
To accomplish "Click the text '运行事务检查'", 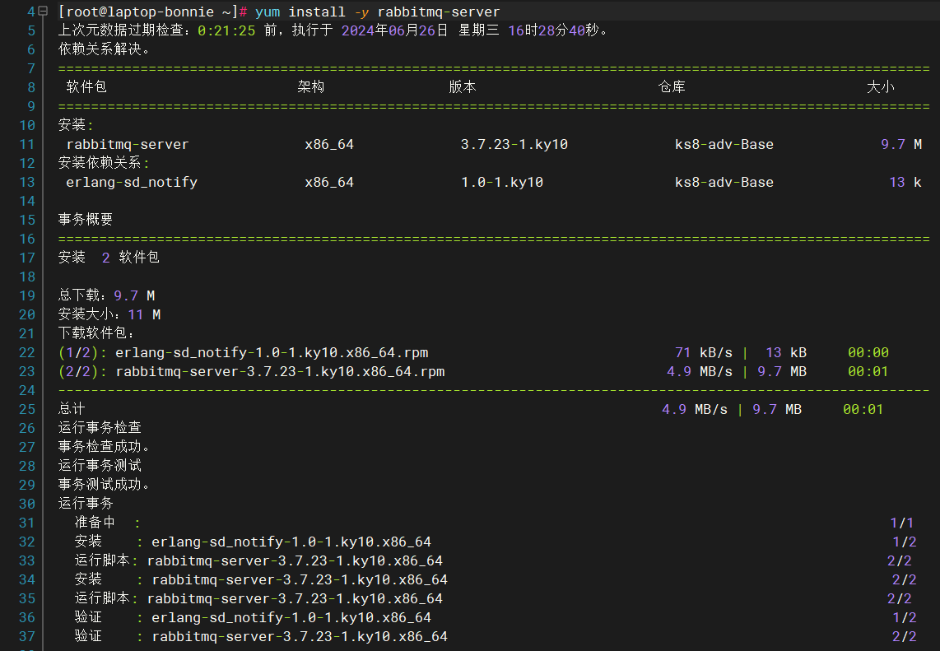I will [100, 428].
